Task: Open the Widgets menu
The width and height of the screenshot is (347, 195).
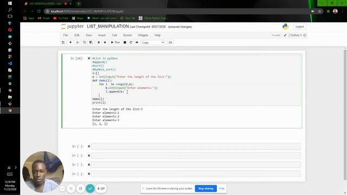Action: click(143, 35)
